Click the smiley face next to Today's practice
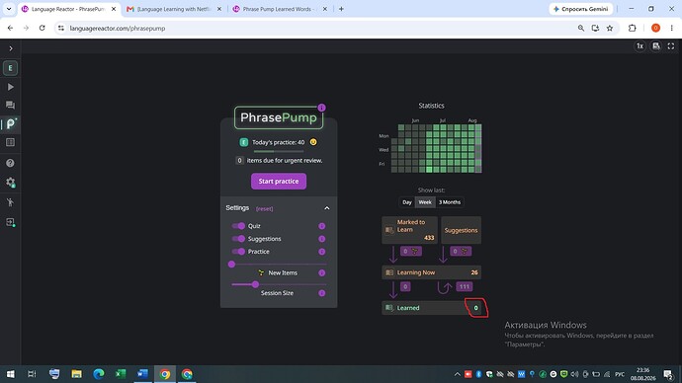 click(313, 142)
